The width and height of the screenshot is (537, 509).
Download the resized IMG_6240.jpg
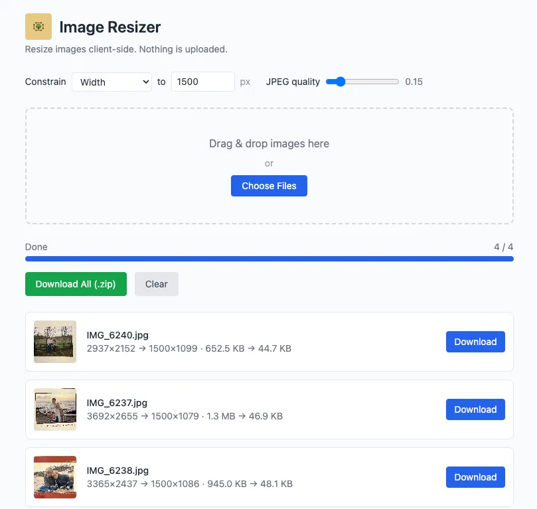coord(475,342)
